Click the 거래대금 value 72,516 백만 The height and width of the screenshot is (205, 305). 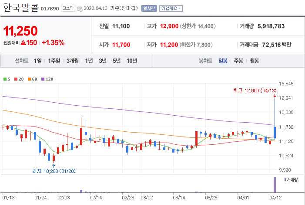pyautogui.click(x=277, y=45)
